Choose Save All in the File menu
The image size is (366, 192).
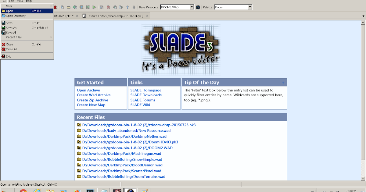coord(27,33)
